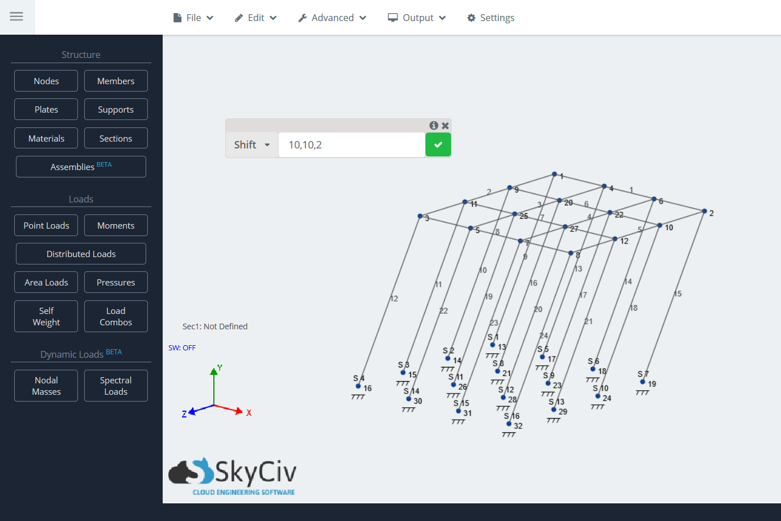Screen dimensions: 781x521
Task: Click the shift value input field
Action: pos(352,144)
